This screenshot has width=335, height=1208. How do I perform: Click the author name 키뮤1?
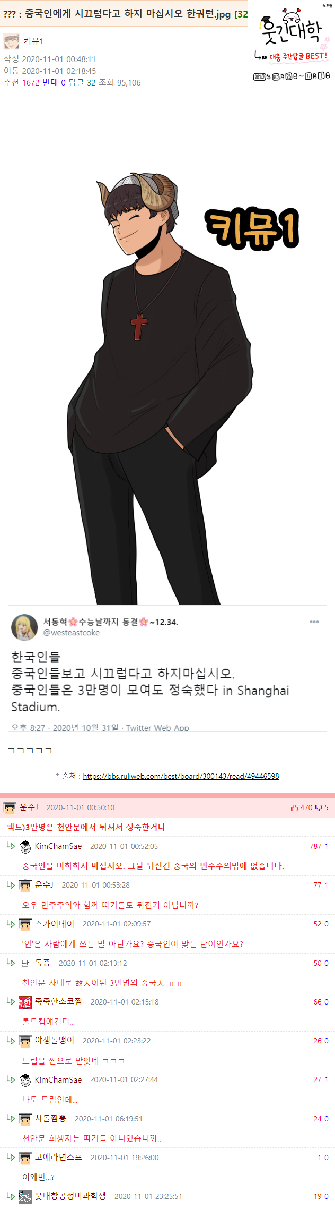(x=33, y=41)
